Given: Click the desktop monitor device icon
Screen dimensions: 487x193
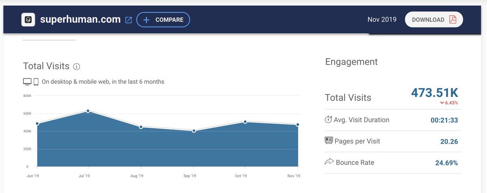Looking at the screenshot, I should 27,82.
